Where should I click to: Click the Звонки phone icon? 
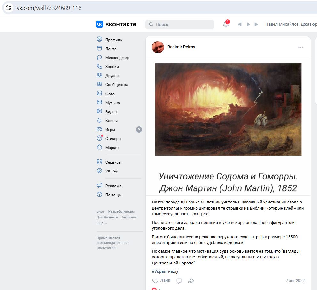[x=99, y=66]
